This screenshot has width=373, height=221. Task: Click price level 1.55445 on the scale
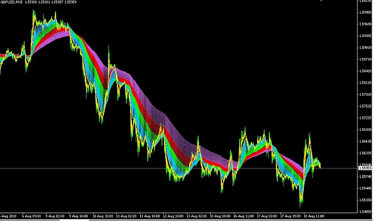click(365, 188)
